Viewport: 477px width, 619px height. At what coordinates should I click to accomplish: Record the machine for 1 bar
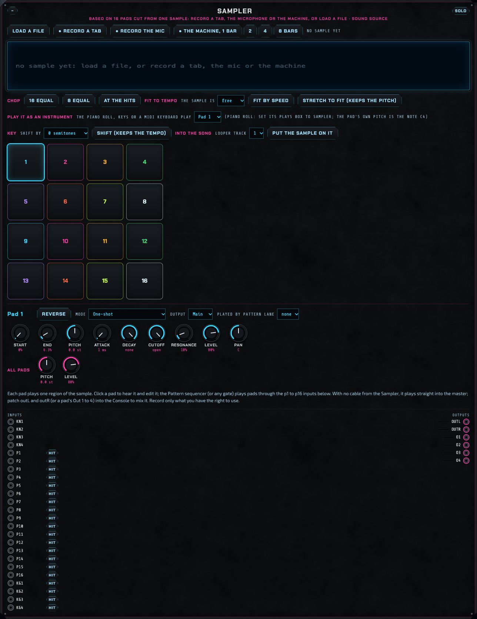(x=208, y=31)
